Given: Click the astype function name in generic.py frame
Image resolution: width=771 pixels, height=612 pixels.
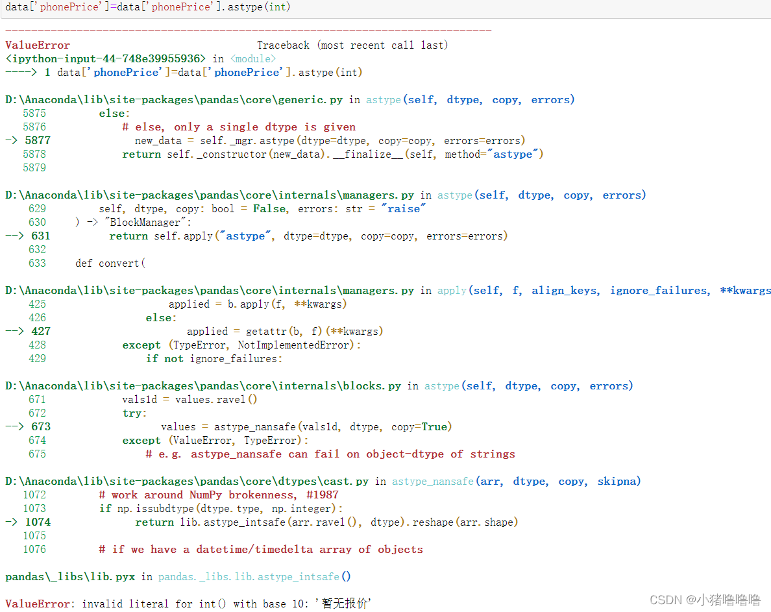Looking at the screenshot, I should tap(383, 99).
